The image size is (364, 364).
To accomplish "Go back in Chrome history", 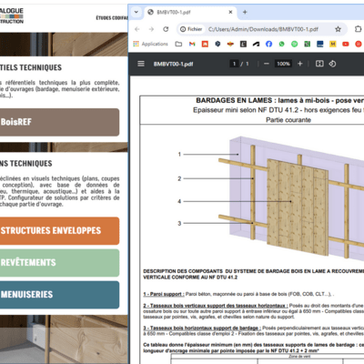I will (137, 29).
